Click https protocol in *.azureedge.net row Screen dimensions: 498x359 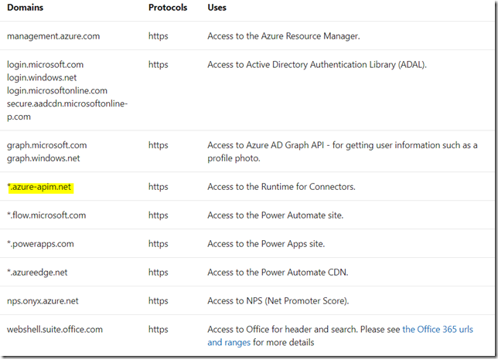159,273
